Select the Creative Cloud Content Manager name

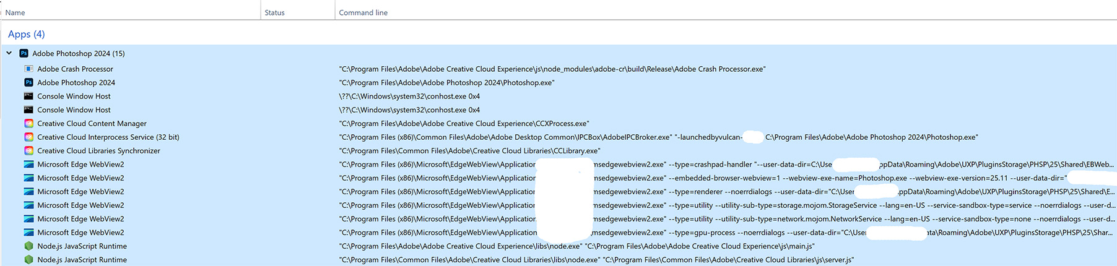[x=92, y=123]
